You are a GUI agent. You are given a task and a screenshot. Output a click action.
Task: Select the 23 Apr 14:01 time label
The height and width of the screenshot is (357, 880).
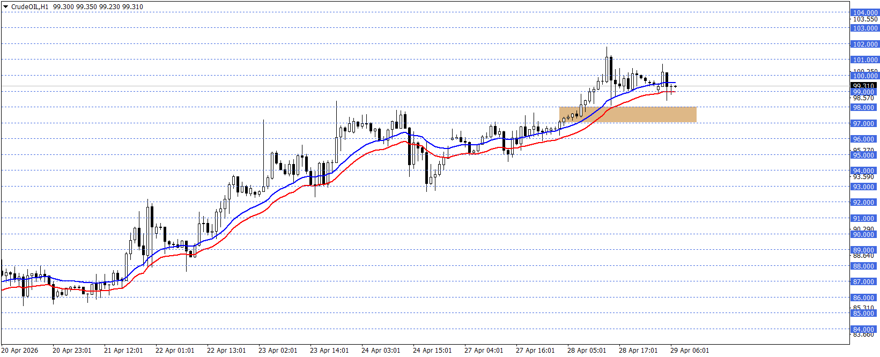[x=329, y=351]
